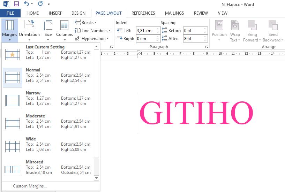Open the Breaks dropdown

pyautogui.click(x=85, y=23)
